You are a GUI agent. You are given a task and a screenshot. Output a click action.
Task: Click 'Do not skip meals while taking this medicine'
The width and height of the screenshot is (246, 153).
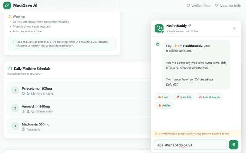coord(41,22)
